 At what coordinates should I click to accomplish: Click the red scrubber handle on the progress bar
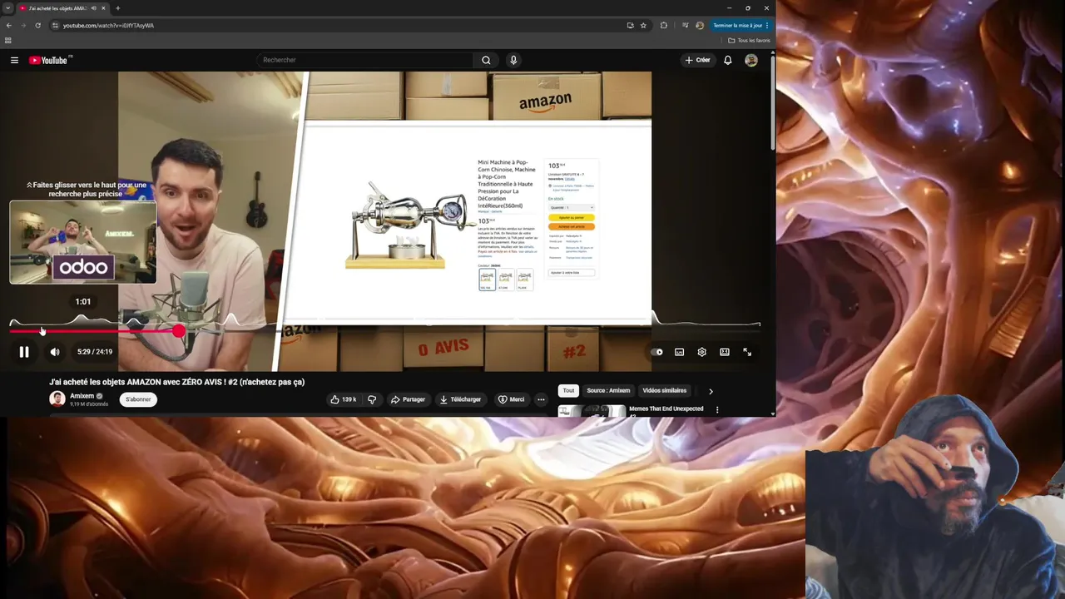(x=179, y=331)
